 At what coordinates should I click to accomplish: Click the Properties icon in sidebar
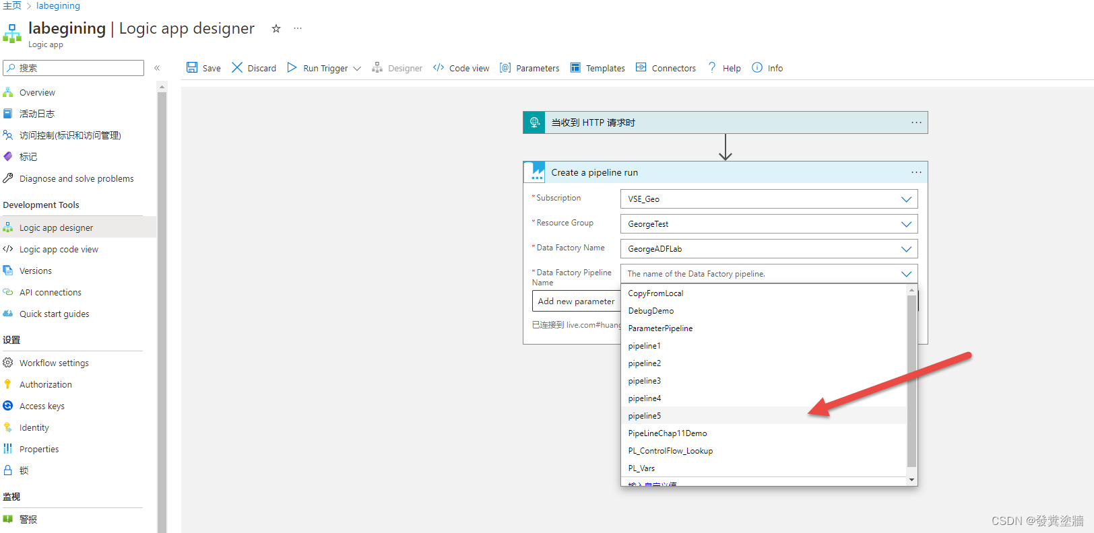(8, 449)
